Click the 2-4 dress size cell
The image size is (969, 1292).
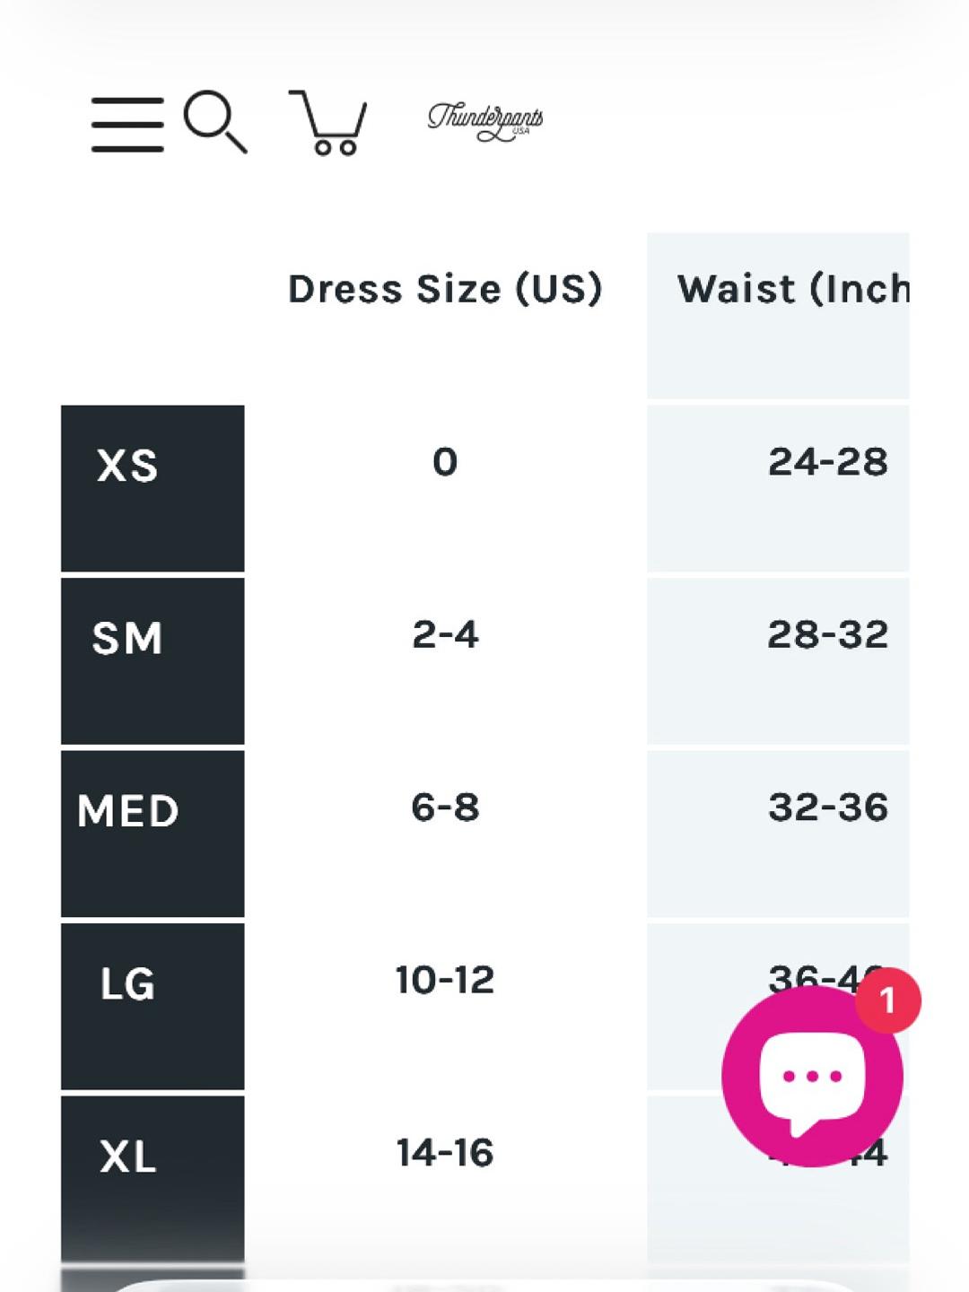[x=445, y=635]
